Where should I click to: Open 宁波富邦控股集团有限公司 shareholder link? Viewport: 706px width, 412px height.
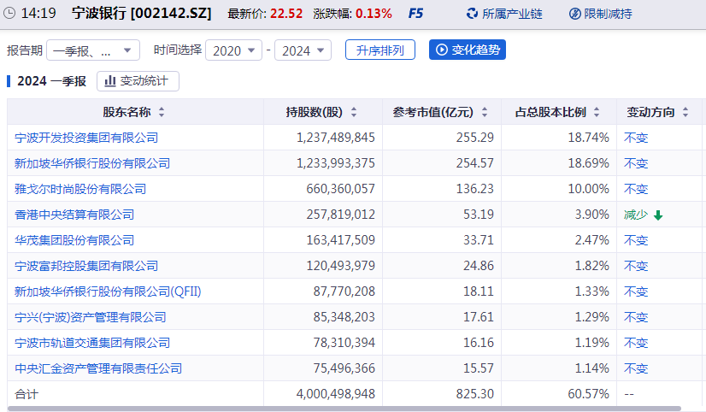[86, 266]
